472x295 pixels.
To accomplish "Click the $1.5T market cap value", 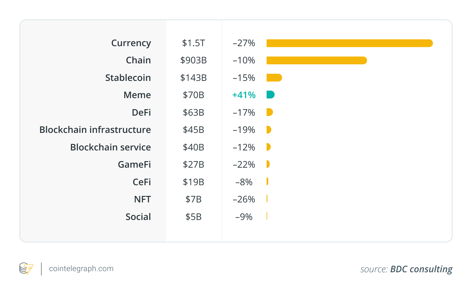I will [193, 43].
